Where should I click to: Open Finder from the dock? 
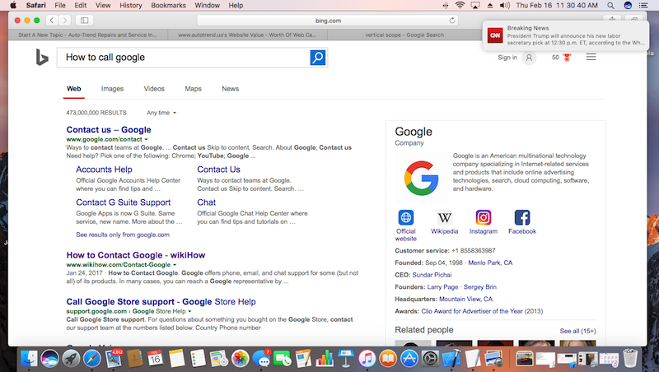coord(29,359)
